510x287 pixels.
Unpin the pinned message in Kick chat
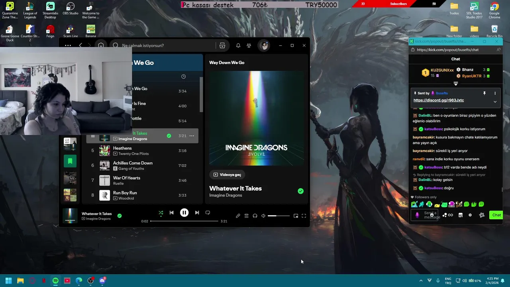pos(484,93)
